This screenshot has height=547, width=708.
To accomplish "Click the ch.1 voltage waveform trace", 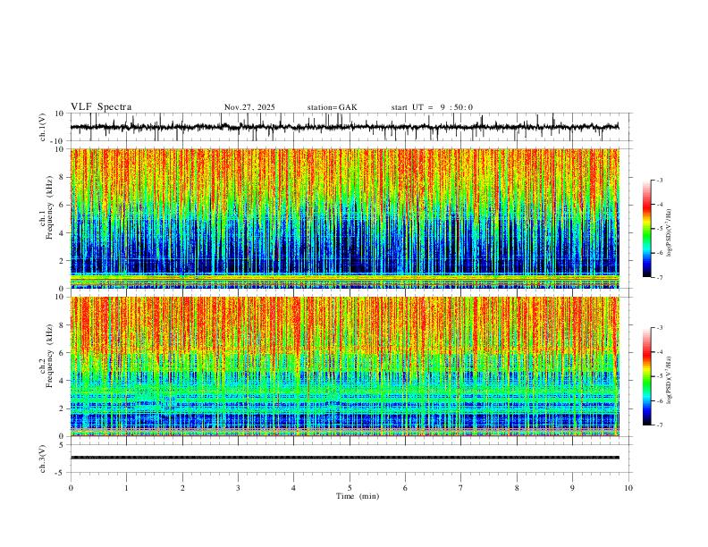I will click(x=344, y=127).
